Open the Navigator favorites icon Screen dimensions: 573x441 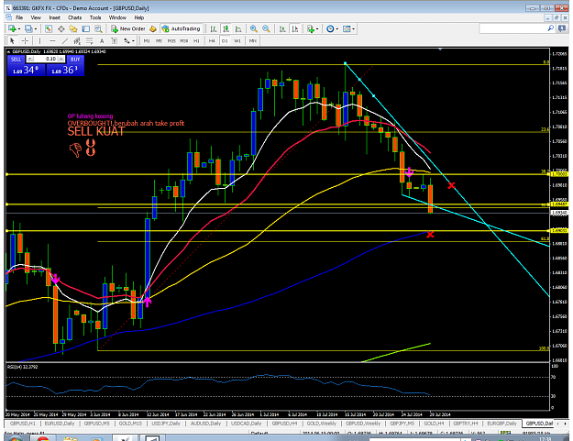pos(73,28)
